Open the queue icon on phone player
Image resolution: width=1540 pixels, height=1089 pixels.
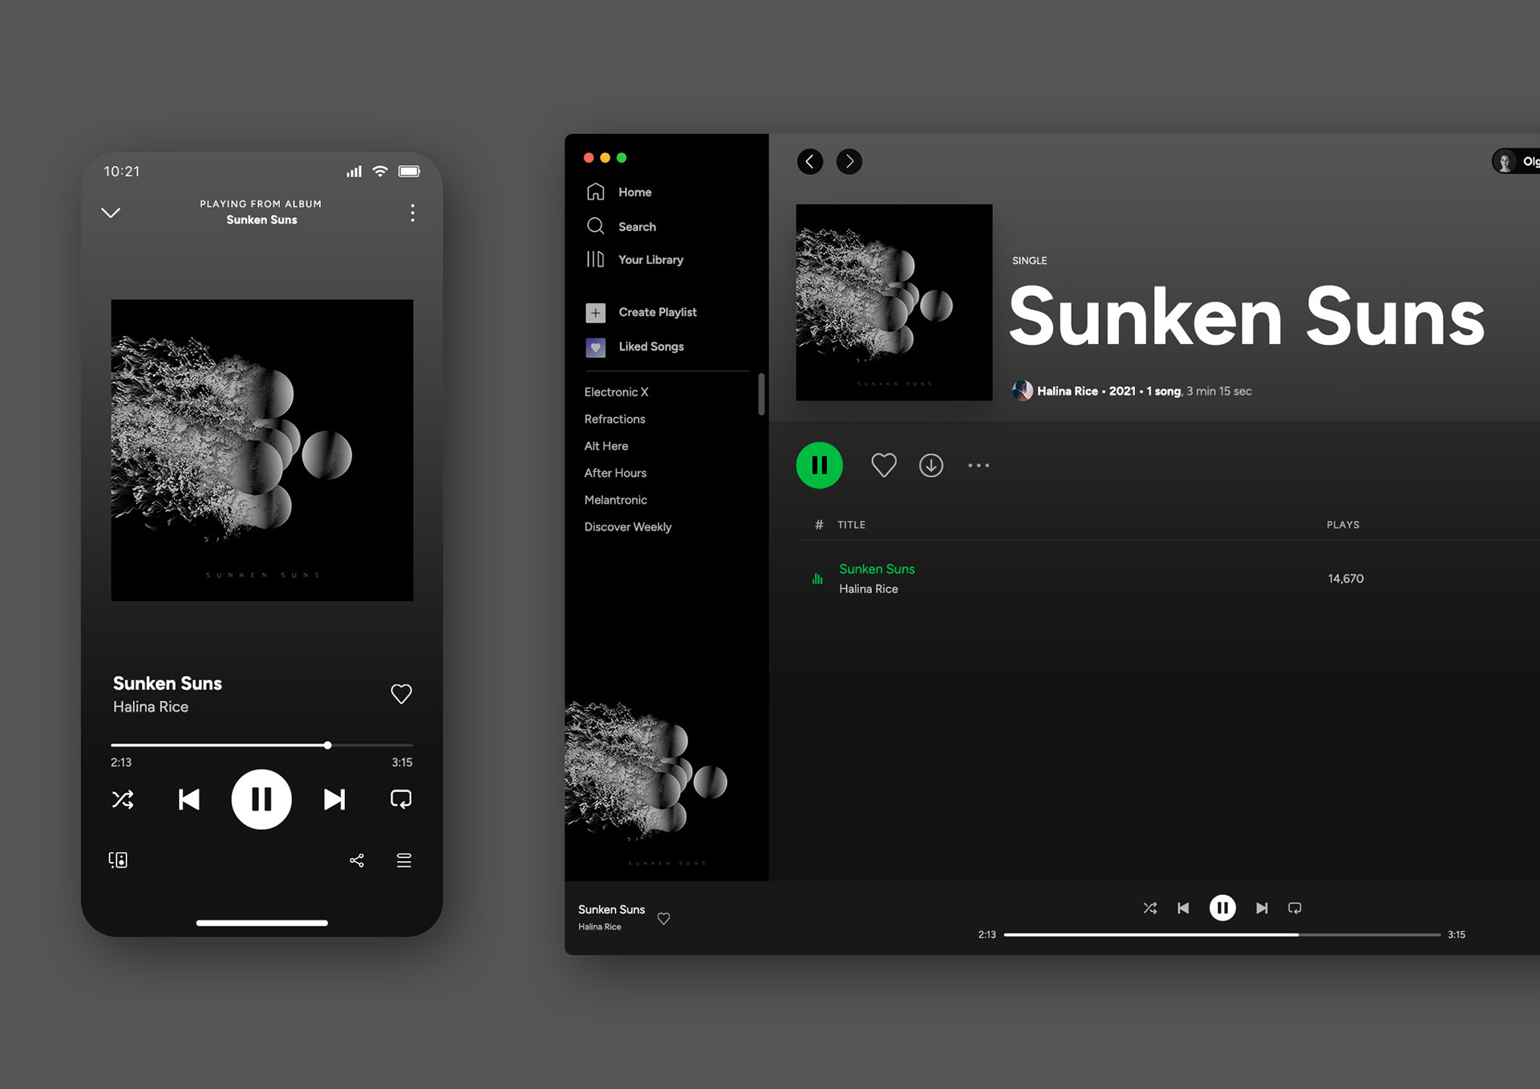404,860
